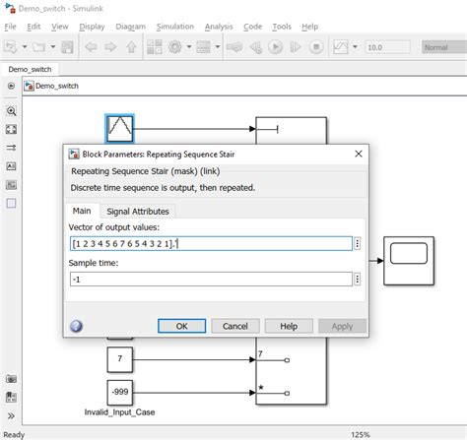Click the Zoom tool in left palette
Image resolution: width=467 pixels, height=440 pixels.
11,111
